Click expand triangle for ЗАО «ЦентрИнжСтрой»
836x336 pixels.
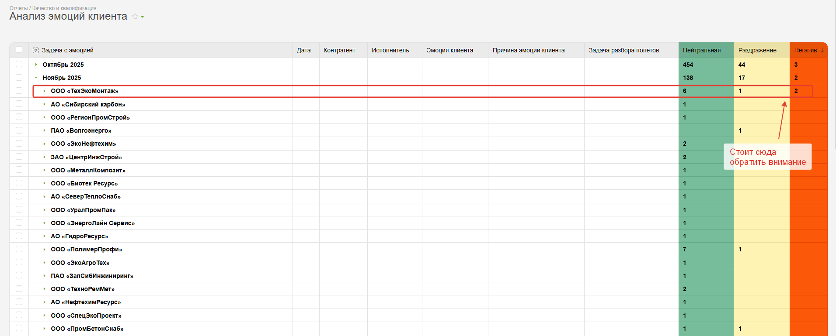44,157
